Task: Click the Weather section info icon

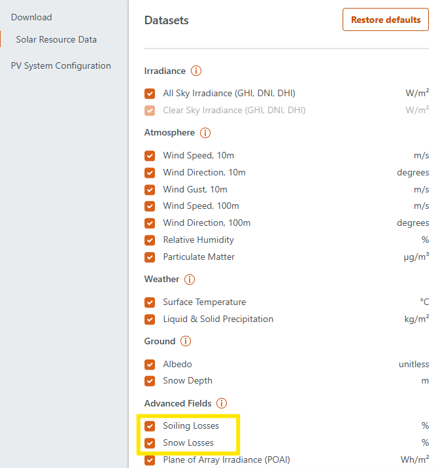Action: 190,279
